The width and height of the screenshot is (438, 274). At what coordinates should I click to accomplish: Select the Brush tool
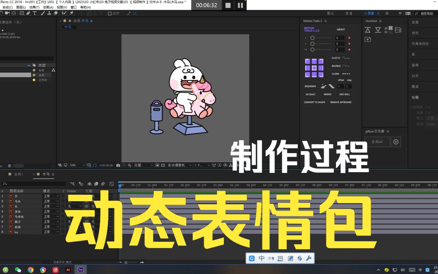coord(43,13)
